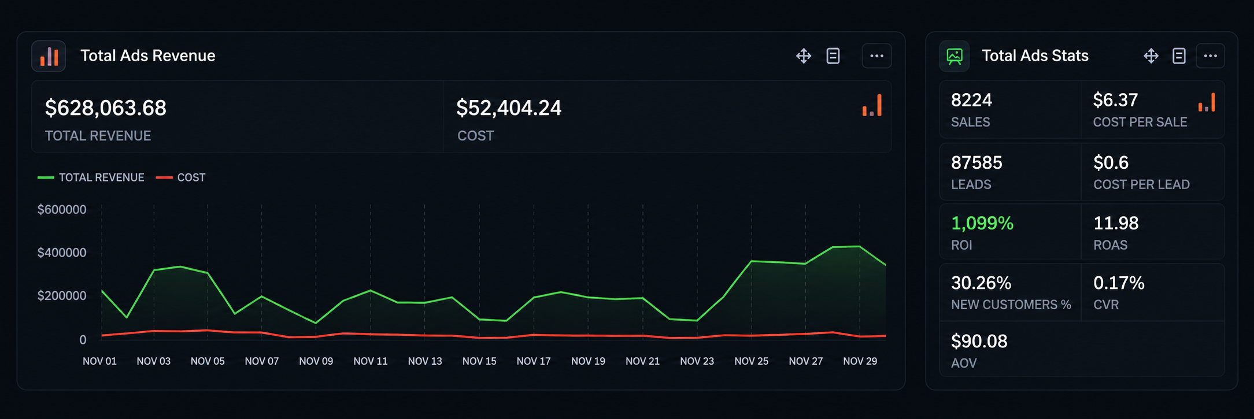The height and width of the screenshot is (419, 1254).
Task: Open the three-dot menu on Total Ads Revenue
Action: [876, 56]
